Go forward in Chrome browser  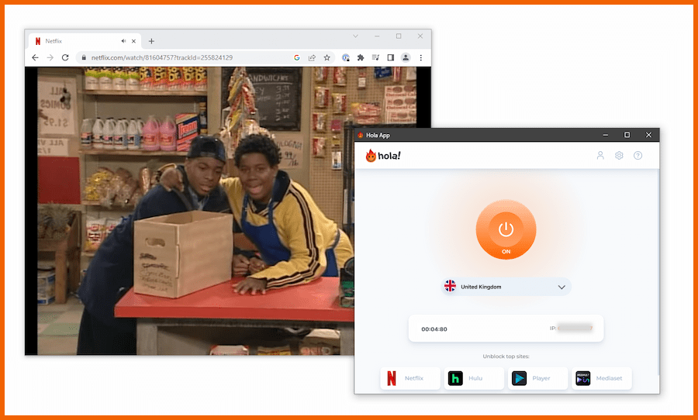pyautogui.click(x=50, y=57)
